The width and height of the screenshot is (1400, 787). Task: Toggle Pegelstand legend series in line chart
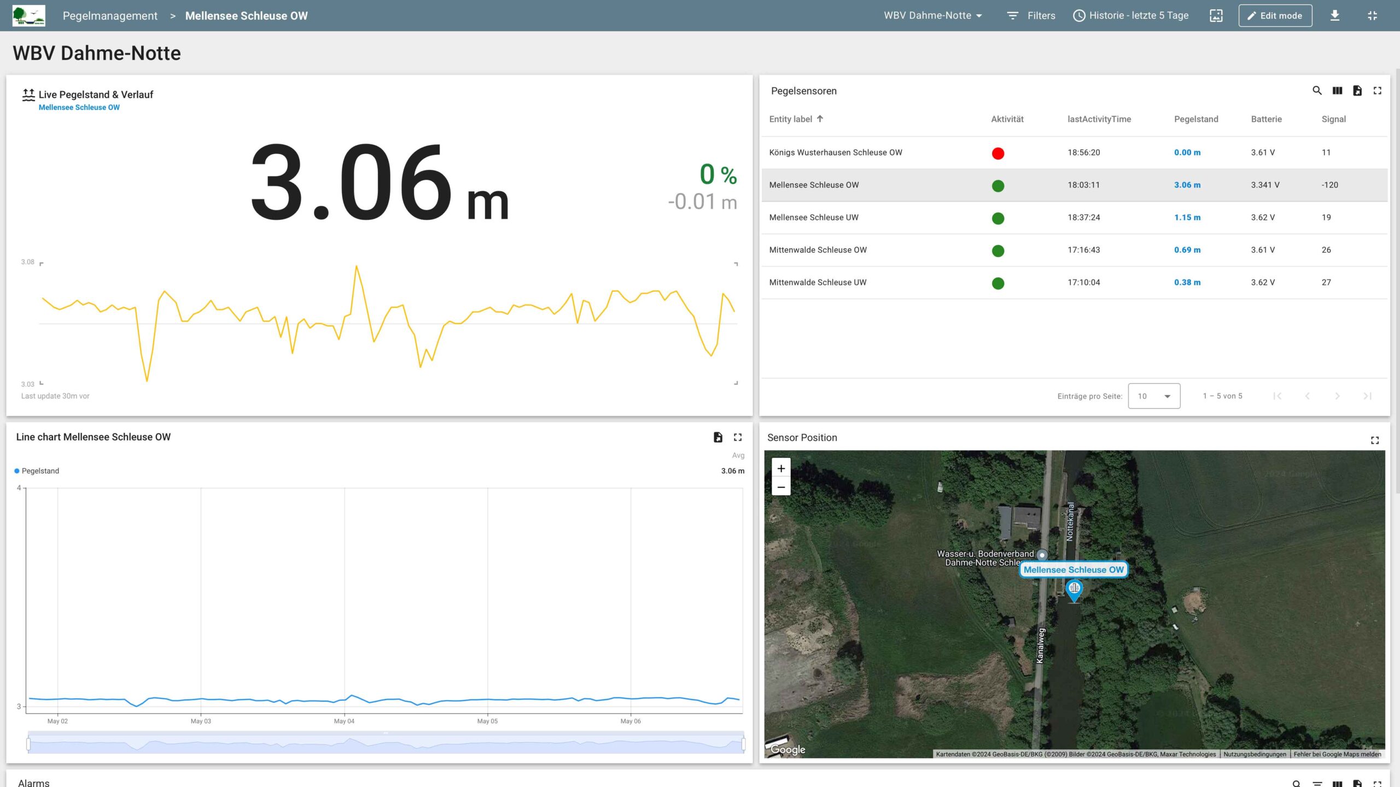pyautogui.click(x=37, y=471)
